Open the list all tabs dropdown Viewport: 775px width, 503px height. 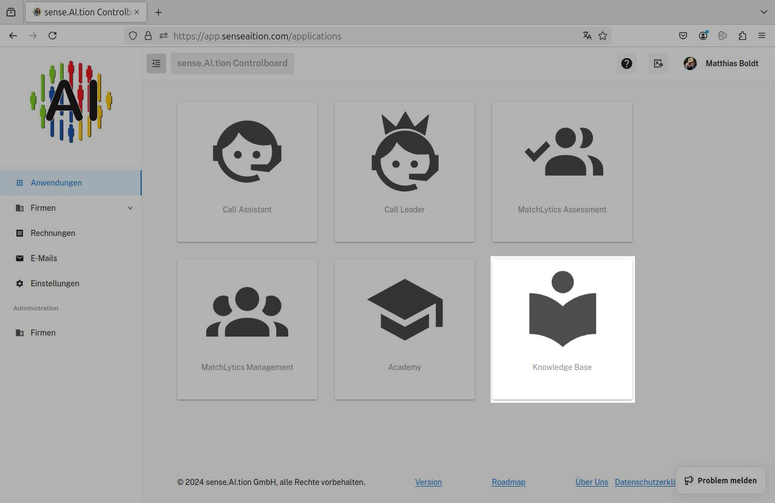(764, 12)
